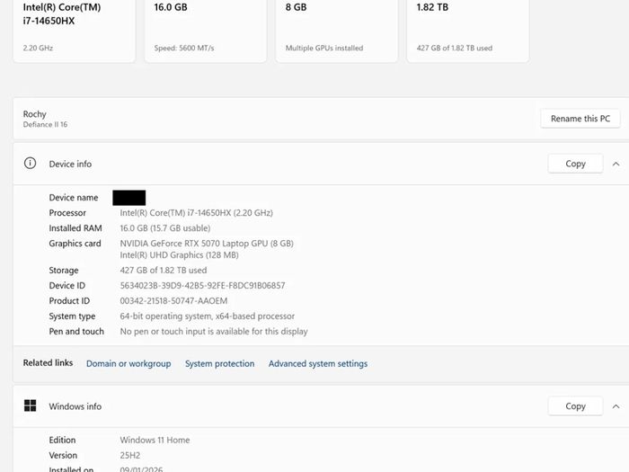Click the No pen or touch input text
Viewport: 629px width, 472px height.
pyautogui.click(x=214, y=332)
